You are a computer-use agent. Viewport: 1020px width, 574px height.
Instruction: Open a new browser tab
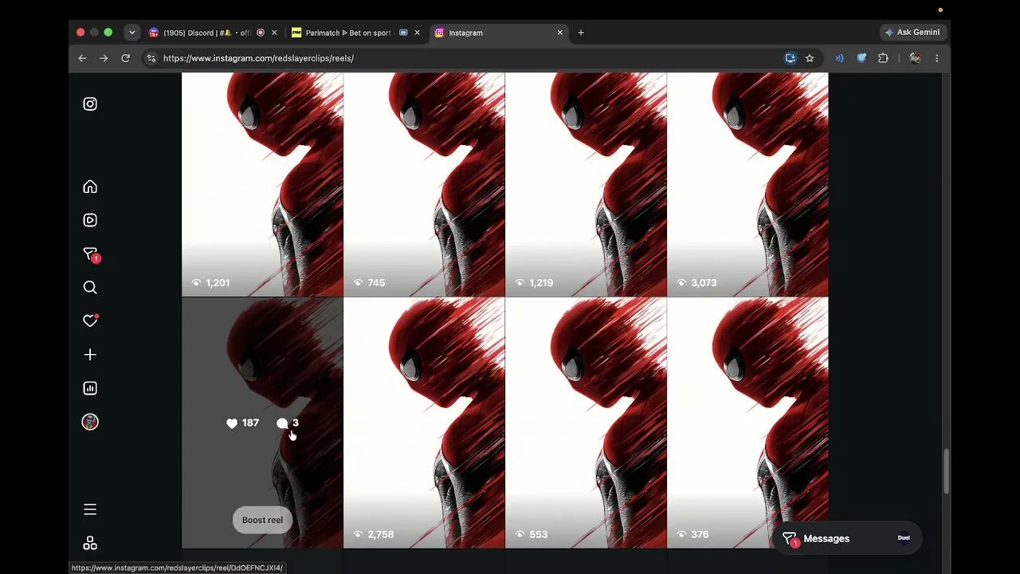click(581, 33)
